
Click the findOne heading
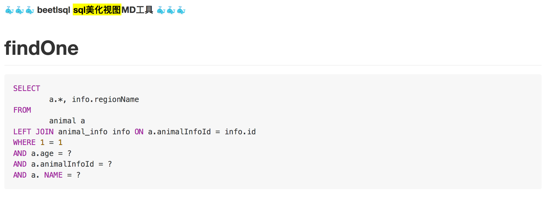click(x=41, y=48)
